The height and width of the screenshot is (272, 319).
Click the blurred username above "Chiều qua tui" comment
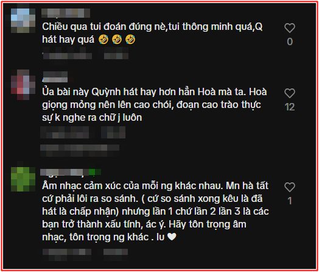[x=66, y=13]
